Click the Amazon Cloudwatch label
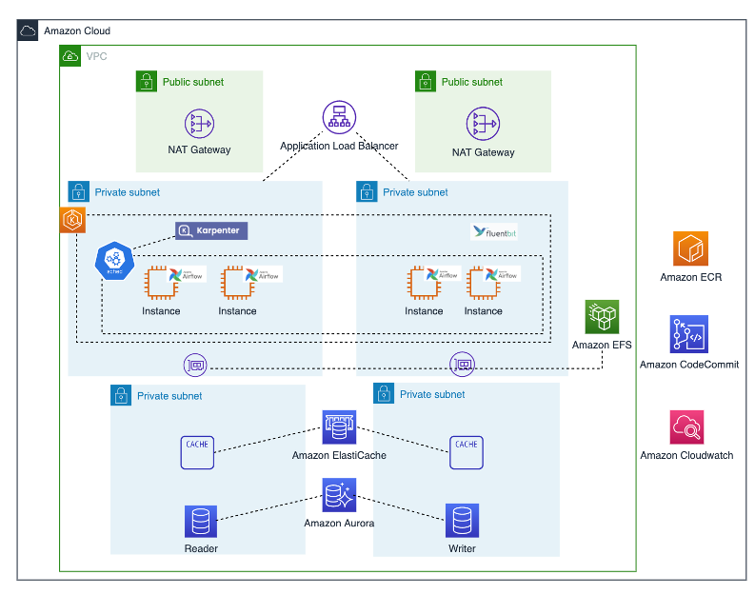The image size is (755, 595). click(686, 455)
